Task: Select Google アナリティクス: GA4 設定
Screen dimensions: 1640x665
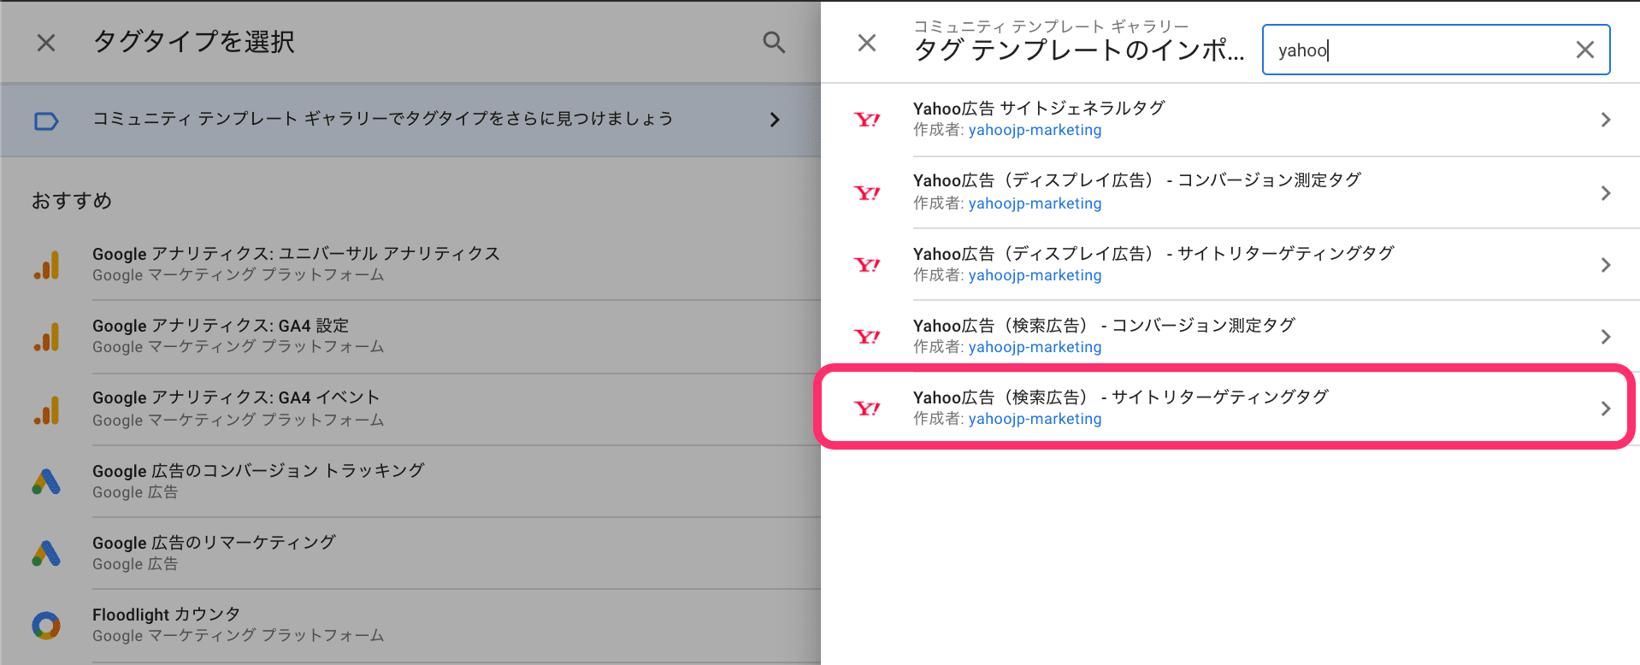Action: pyautogui.click(x=410, y=337)
